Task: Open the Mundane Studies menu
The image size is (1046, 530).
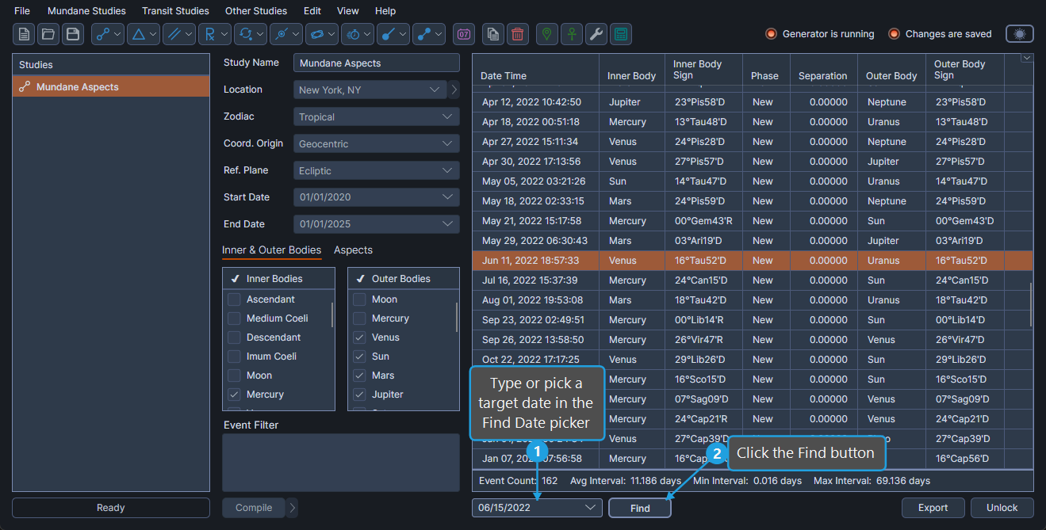Action: tap(86, 11)
